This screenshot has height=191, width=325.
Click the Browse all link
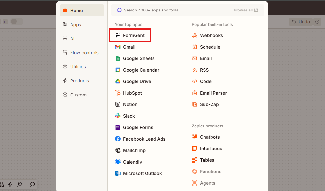pos(246,10)
